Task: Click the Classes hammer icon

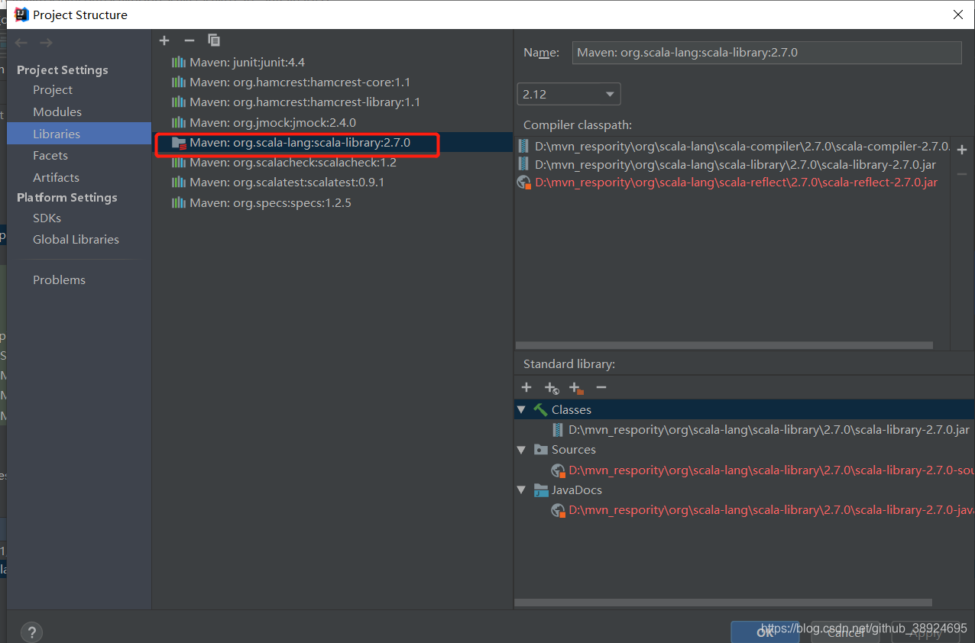Action: point(540,410)
